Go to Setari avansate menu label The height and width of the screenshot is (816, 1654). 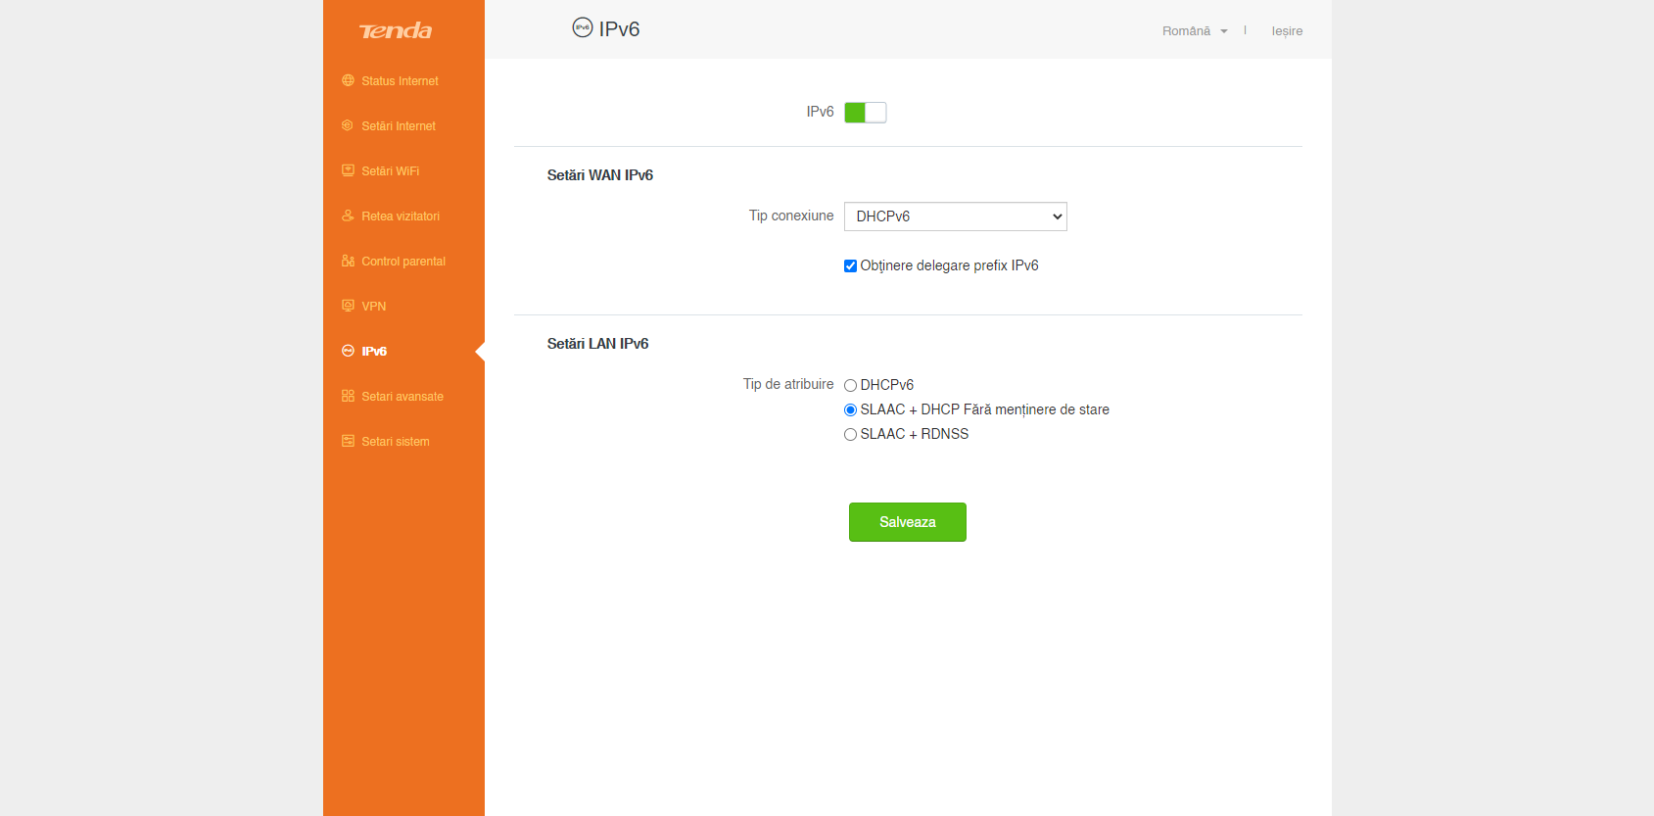tap(402, 397)
